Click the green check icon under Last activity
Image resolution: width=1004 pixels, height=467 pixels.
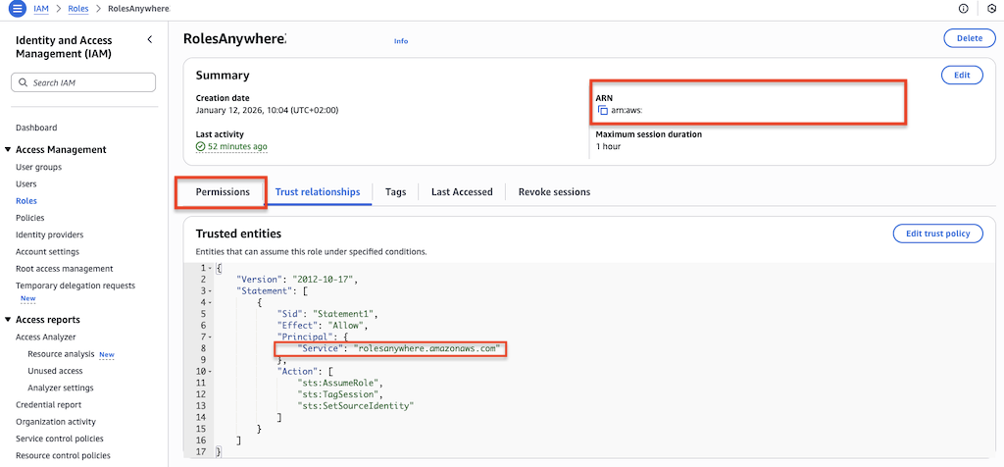tap(201, 146)
